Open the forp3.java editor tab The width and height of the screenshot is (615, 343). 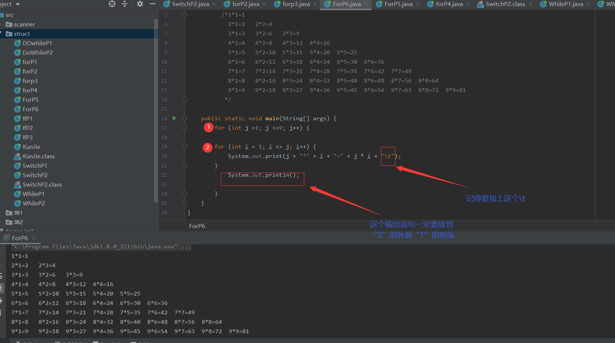tap(296, 4)
